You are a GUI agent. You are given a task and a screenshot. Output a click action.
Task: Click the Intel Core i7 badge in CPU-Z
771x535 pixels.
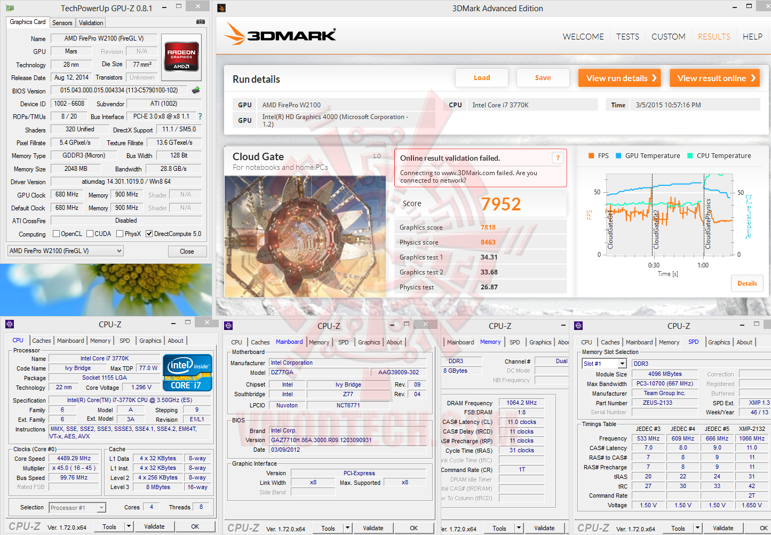pos(187,372)
